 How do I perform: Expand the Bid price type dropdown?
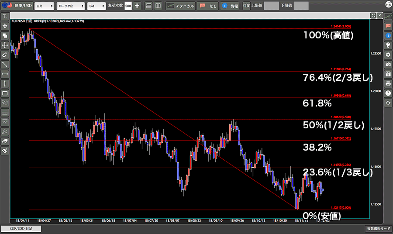click(x=96, y=6)
